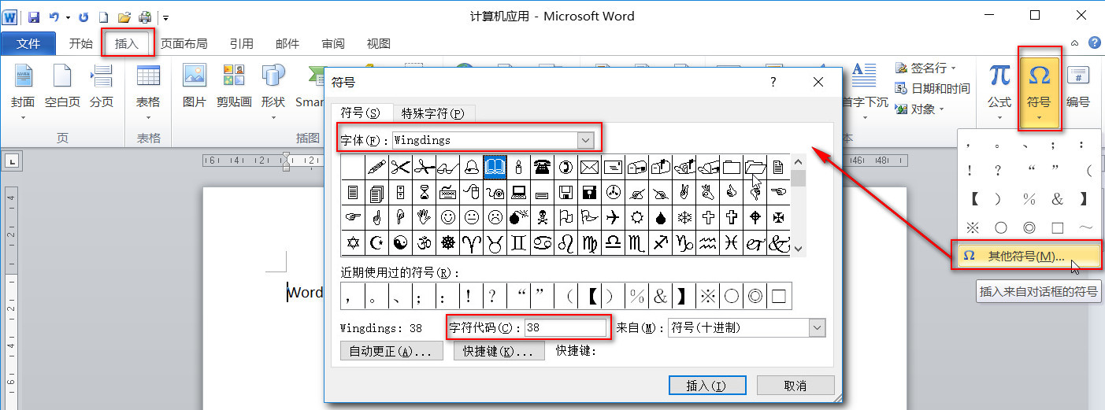Open the 来自 符号(十进制) dropdown

(818, 327)
